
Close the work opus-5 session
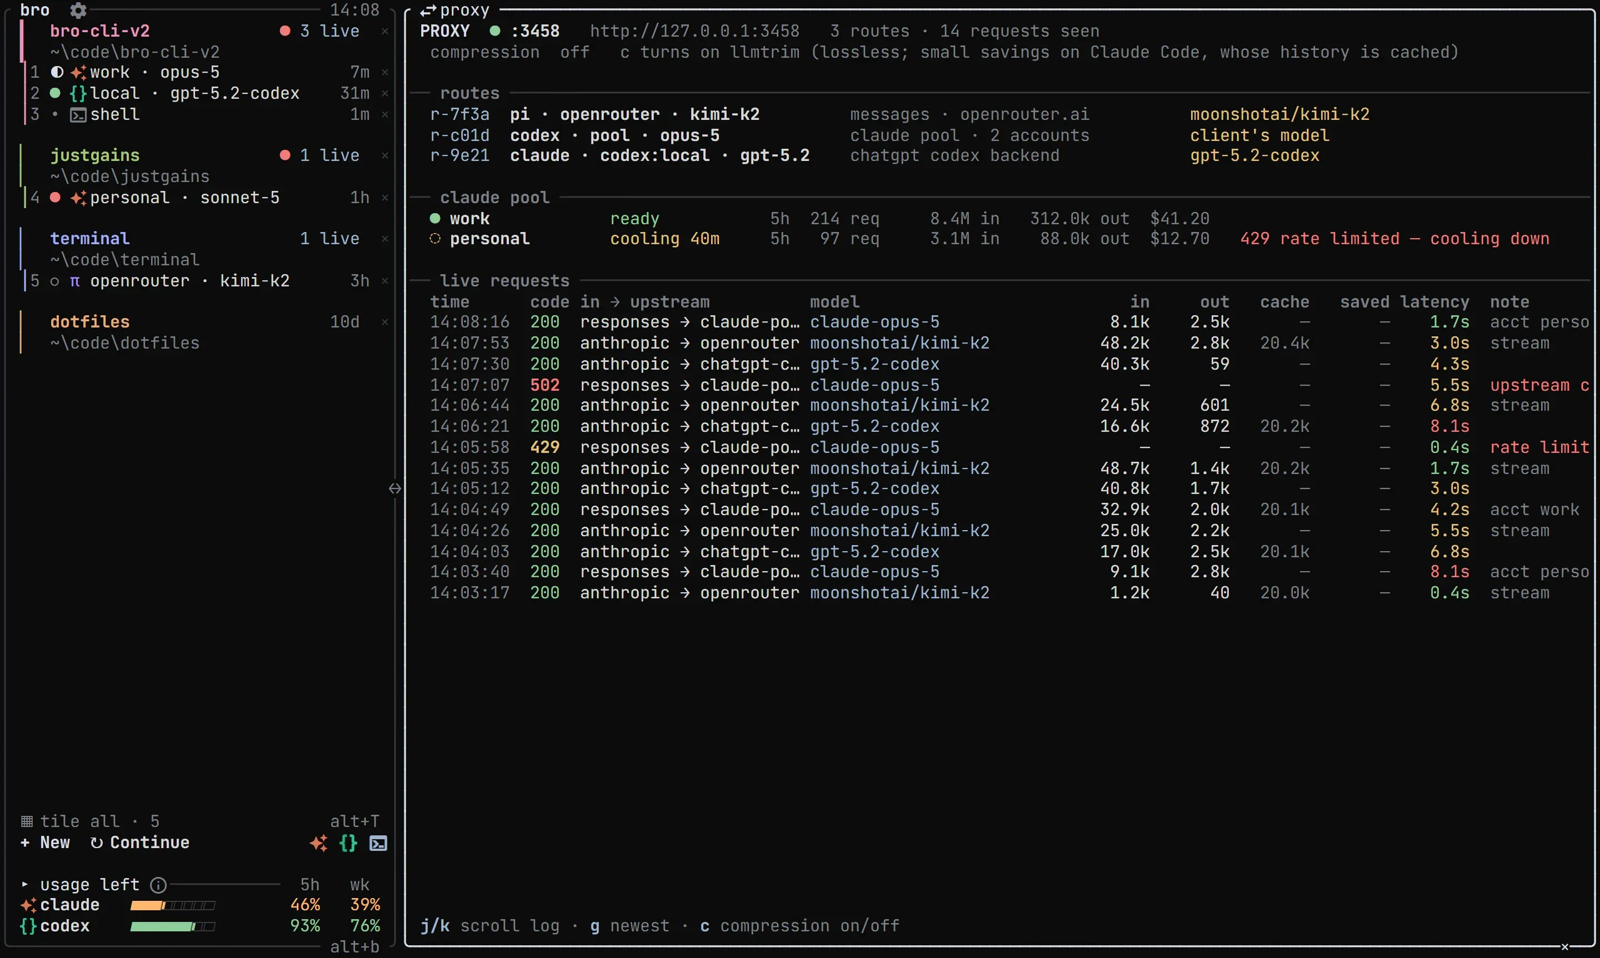click(x=385, y=72)
